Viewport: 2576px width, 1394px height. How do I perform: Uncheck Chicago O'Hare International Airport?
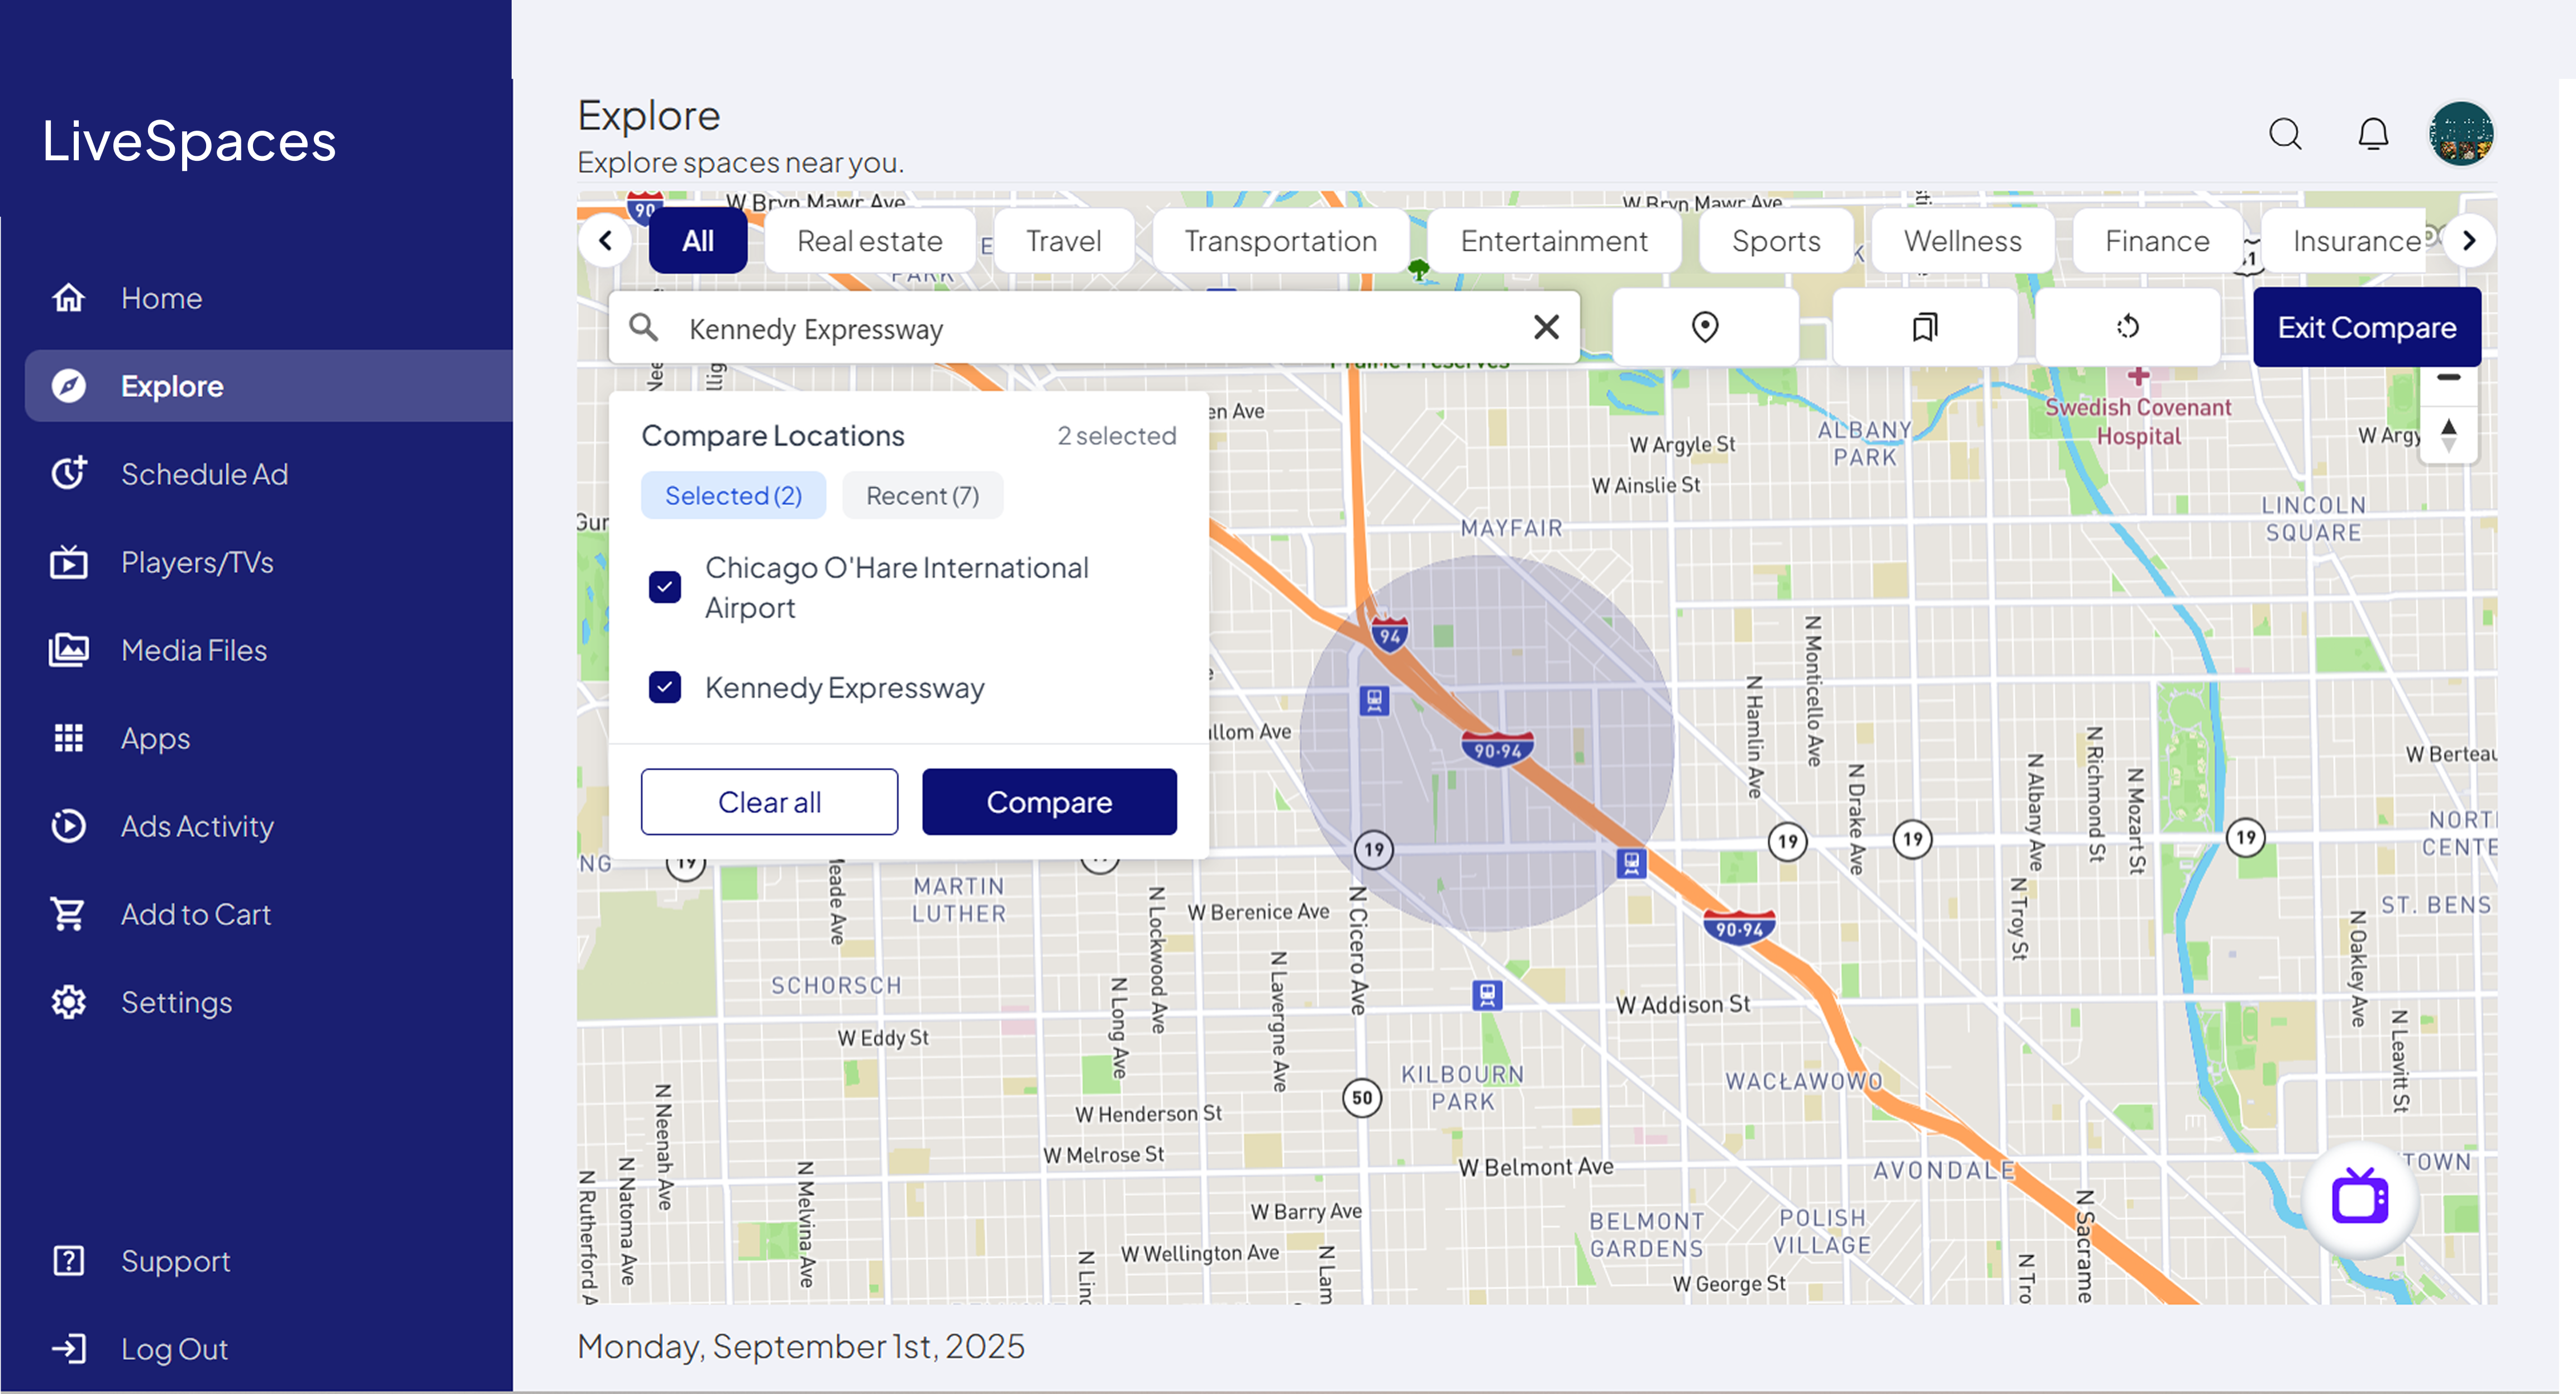(665, 587)
